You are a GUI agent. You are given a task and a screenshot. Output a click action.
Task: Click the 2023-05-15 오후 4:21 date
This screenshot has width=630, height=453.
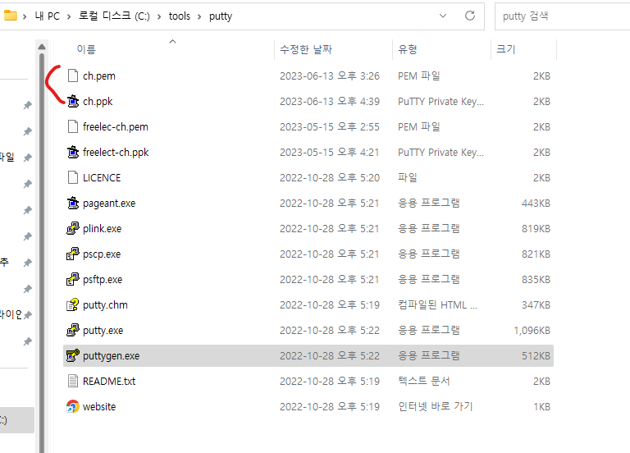[x=330, y=153]
